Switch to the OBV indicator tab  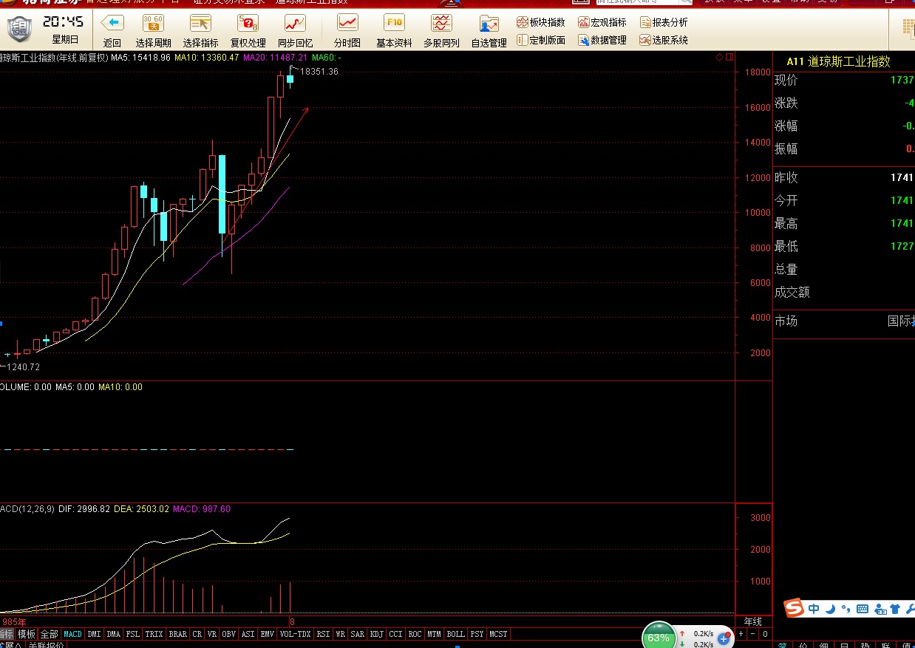(x=229, y=634)
